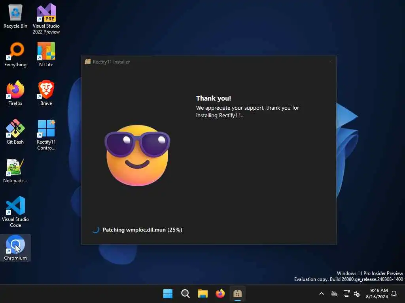Click the Rectify11 Installer title text
405x303 pixels.
(111, 62)
